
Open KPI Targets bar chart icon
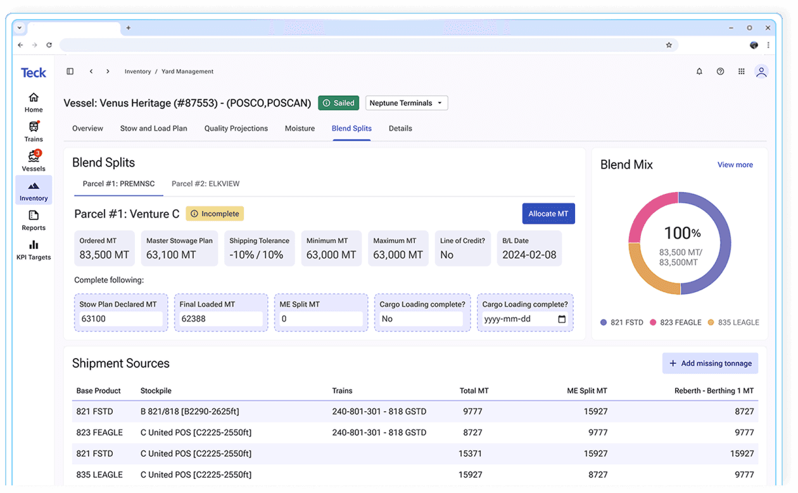34,250
